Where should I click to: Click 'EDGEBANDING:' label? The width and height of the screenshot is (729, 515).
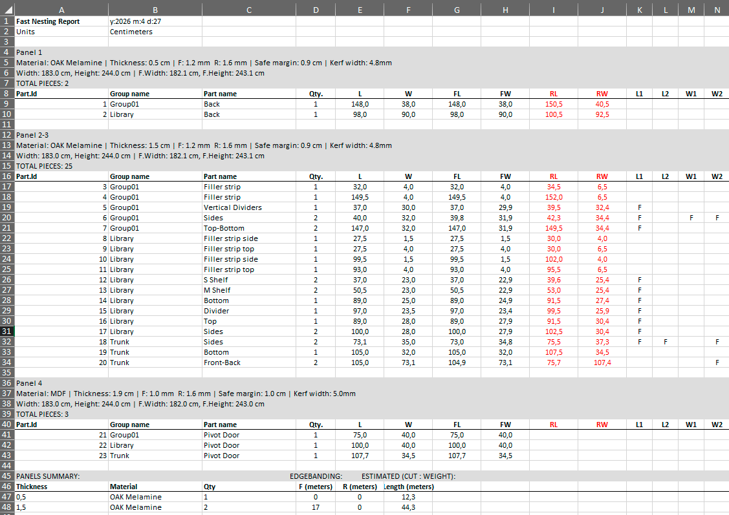tap(316, 476)
